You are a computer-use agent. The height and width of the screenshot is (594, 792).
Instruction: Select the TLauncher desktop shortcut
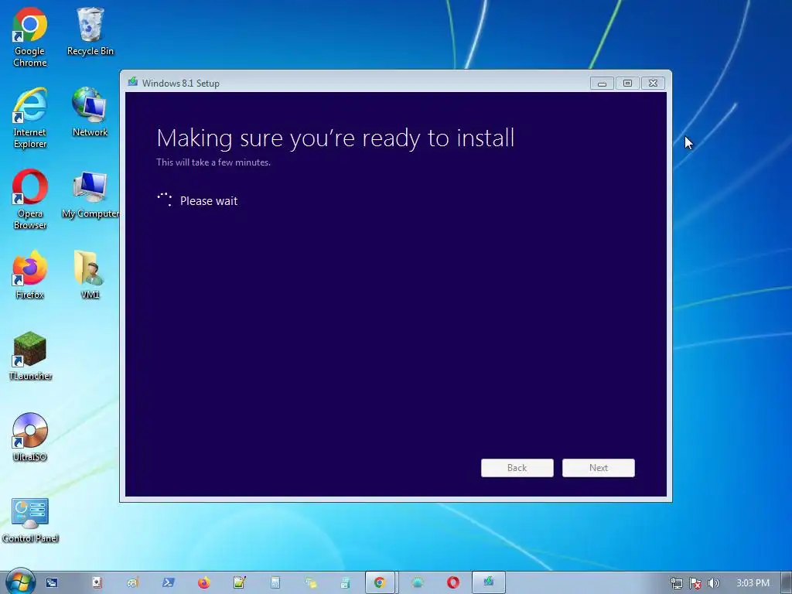point(30,356)
